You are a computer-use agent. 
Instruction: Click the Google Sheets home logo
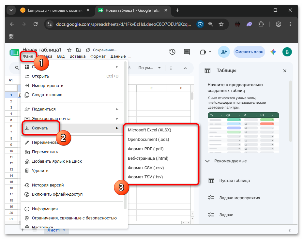click(x=14, y=53)
